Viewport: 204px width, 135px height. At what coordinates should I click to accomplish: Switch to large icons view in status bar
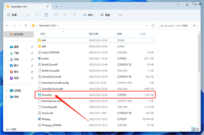pyautogui.click(x=198, y=129)
